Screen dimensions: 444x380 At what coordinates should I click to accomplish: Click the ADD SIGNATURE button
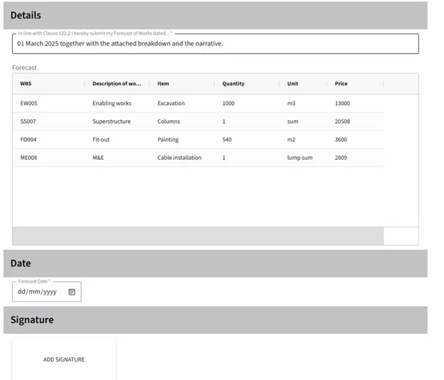[64, 359]
